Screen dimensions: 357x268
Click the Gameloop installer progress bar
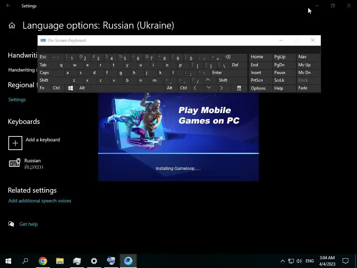tap(178, 154)
